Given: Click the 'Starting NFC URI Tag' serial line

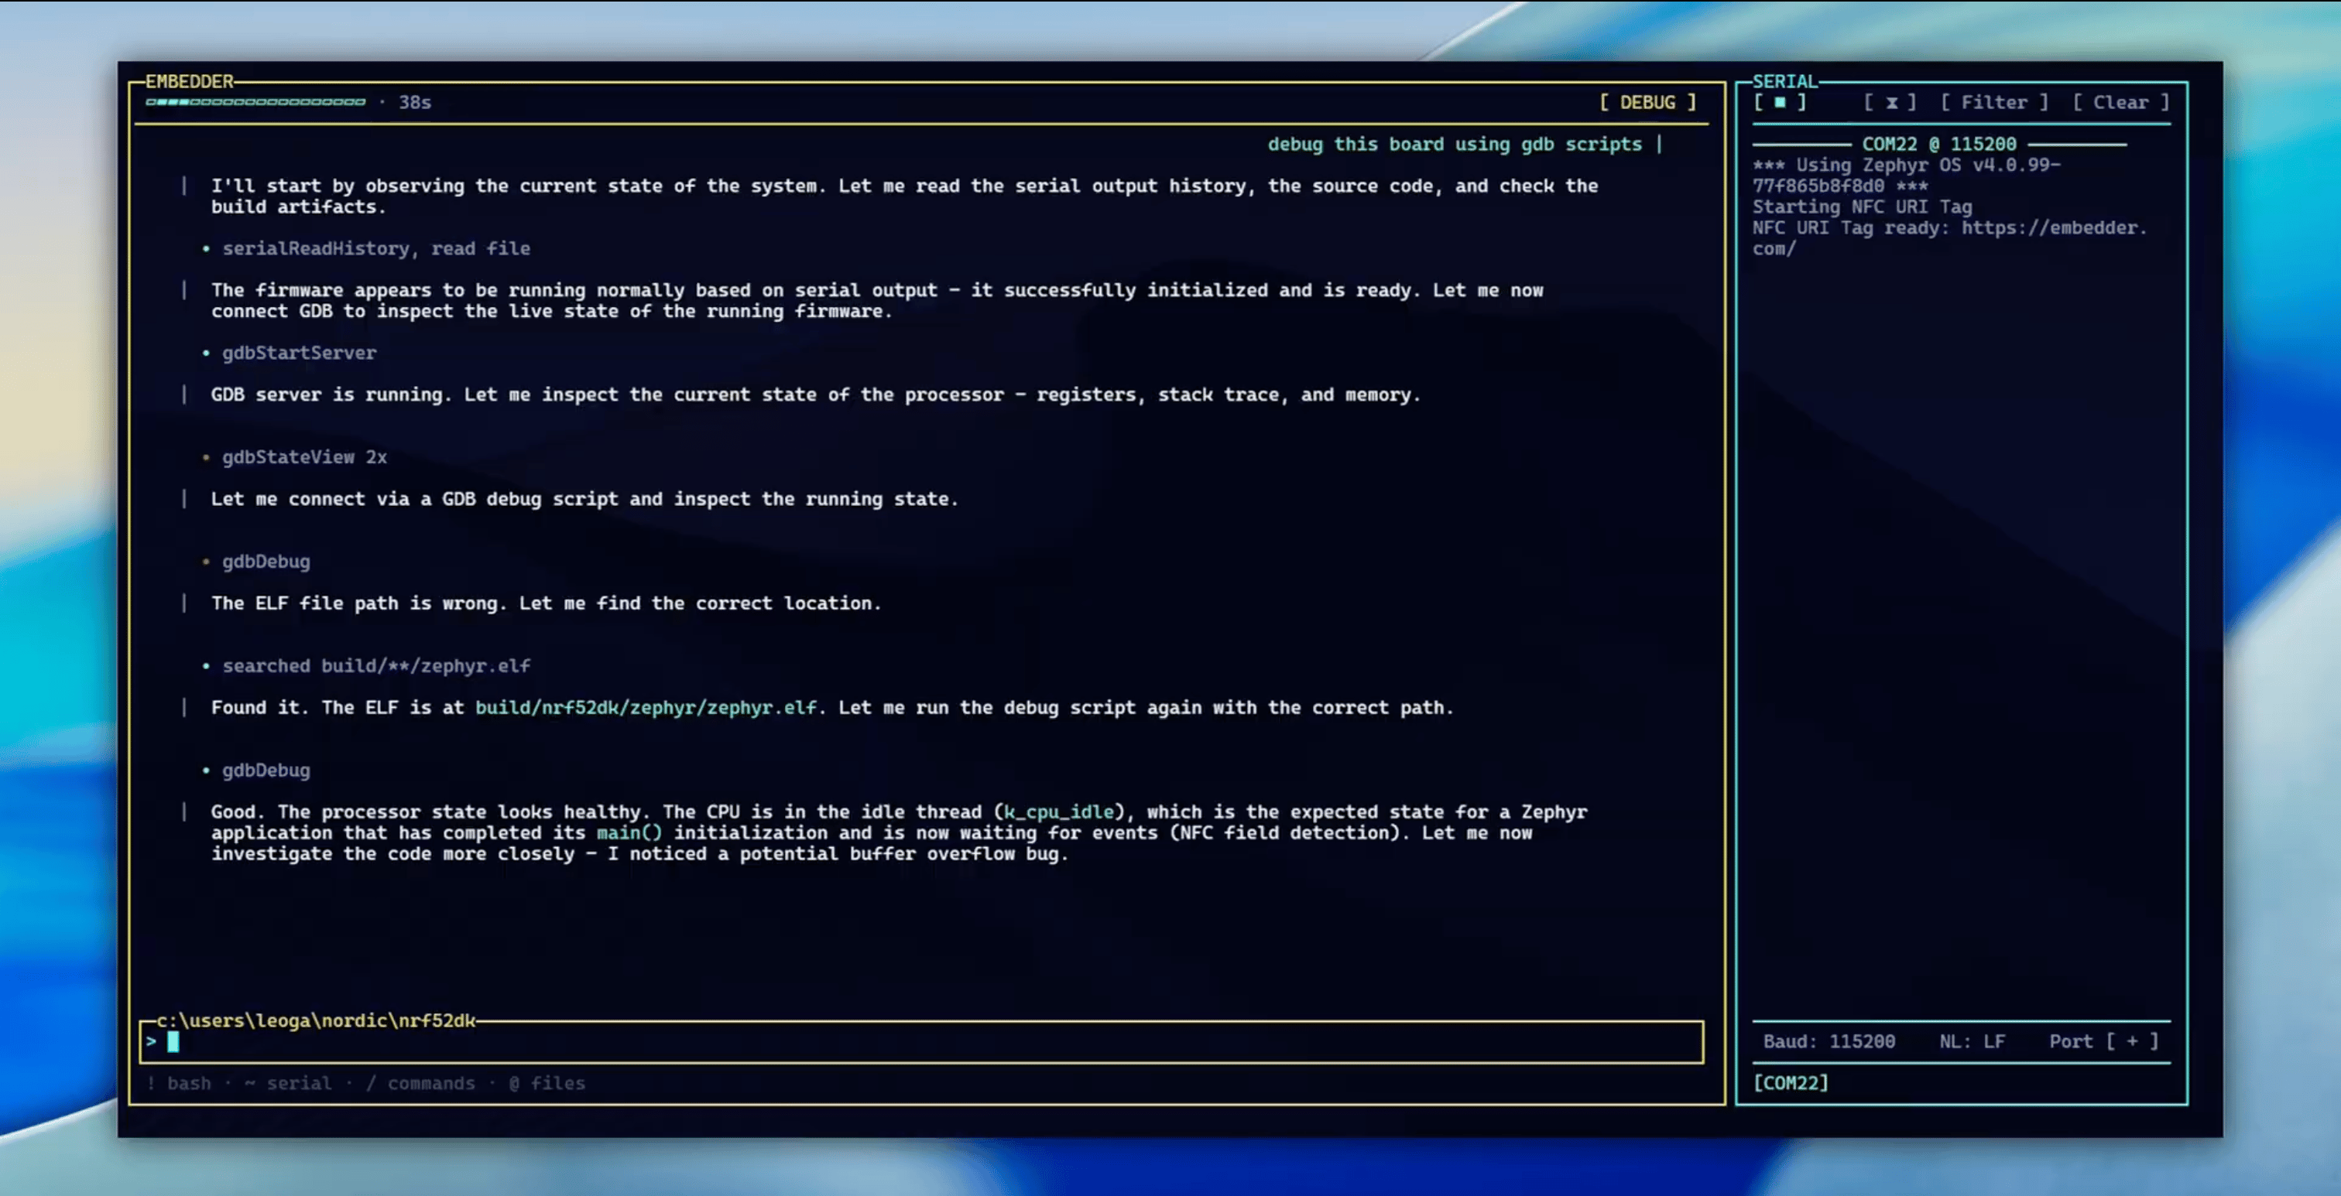Looking at the screenshot, I should point(1862,207).
